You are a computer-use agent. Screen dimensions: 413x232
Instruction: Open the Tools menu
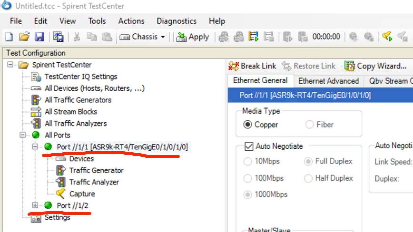pyautogui.click(x=97, y=21)
